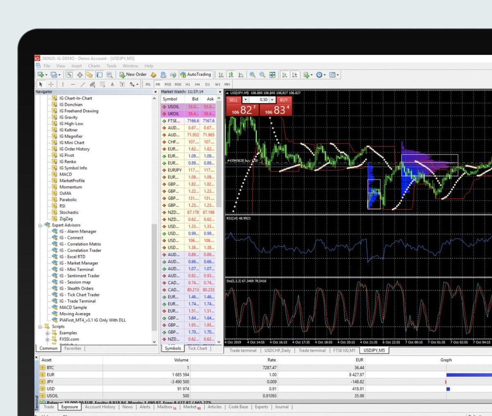Open the Insert menu
This screenshot has width=492, height=416.
[x=77, y=66]
